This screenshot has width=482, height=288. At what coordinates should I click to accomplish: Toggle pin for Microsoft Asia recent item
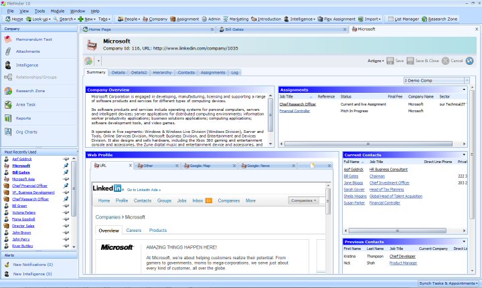pyautogui.click(x=66, y=179)
